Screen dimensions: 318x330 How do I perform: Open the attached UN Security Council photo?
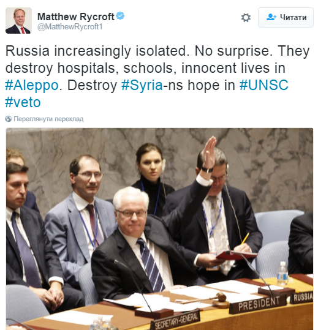[159, 229]
